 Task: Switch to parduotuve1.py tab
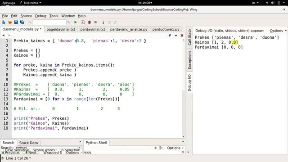(166, 29)
